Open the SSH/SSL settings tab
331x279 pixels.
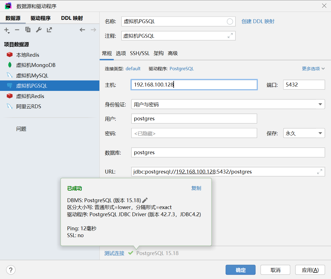(x=140, y=53)
